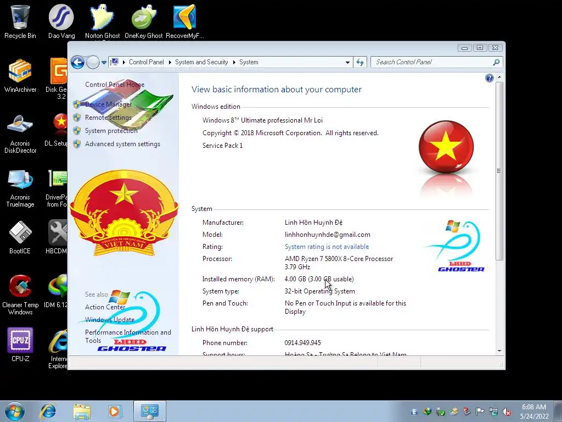Open Advanced system settings link
Screen dimensions: 562x422
pyautogui.click(x=122, y=144)
